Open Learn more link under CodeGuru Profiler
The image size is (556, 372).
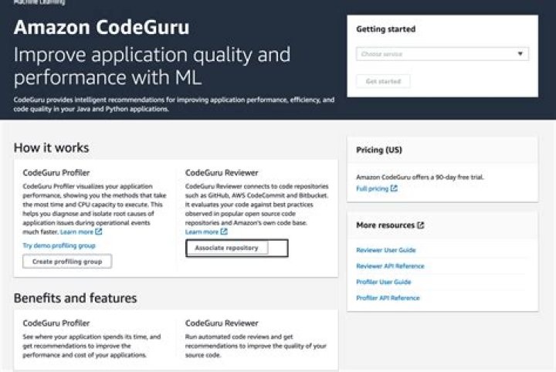(76, 232)
